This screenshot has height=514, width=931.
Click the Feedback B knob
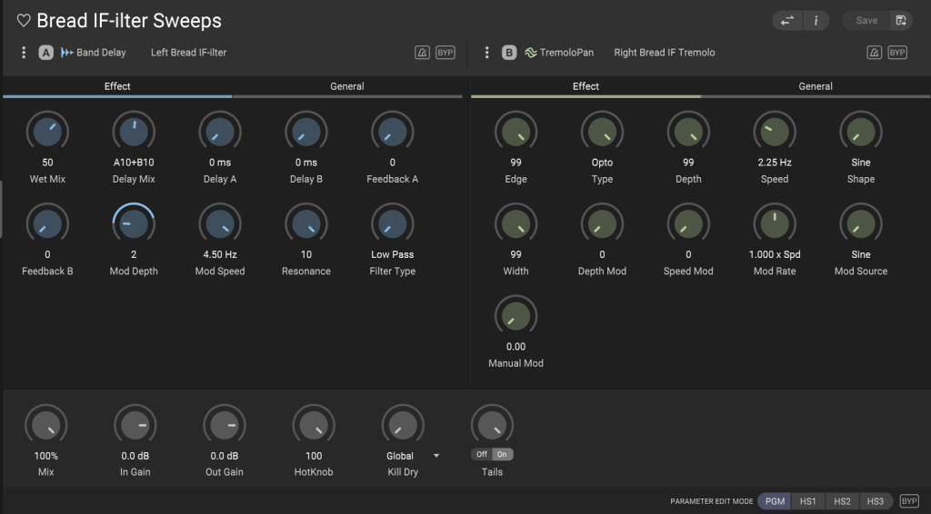(47, 224)
